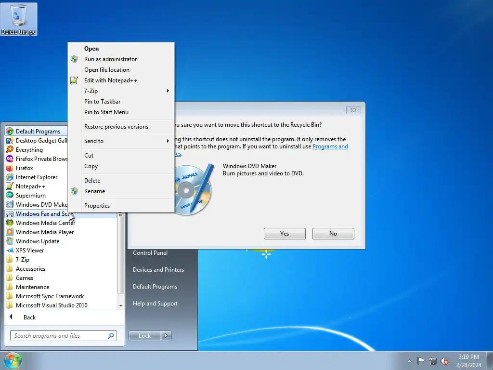
Task: Click the Internet Explorer icon
Action: click(10, 177)
